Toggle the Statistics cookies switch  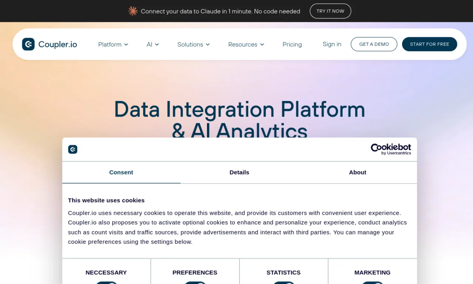tap(283, 283)
